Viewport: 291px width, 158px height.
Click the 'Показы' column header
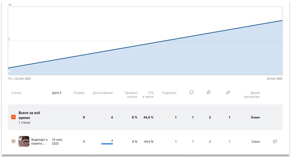(79, 93)
